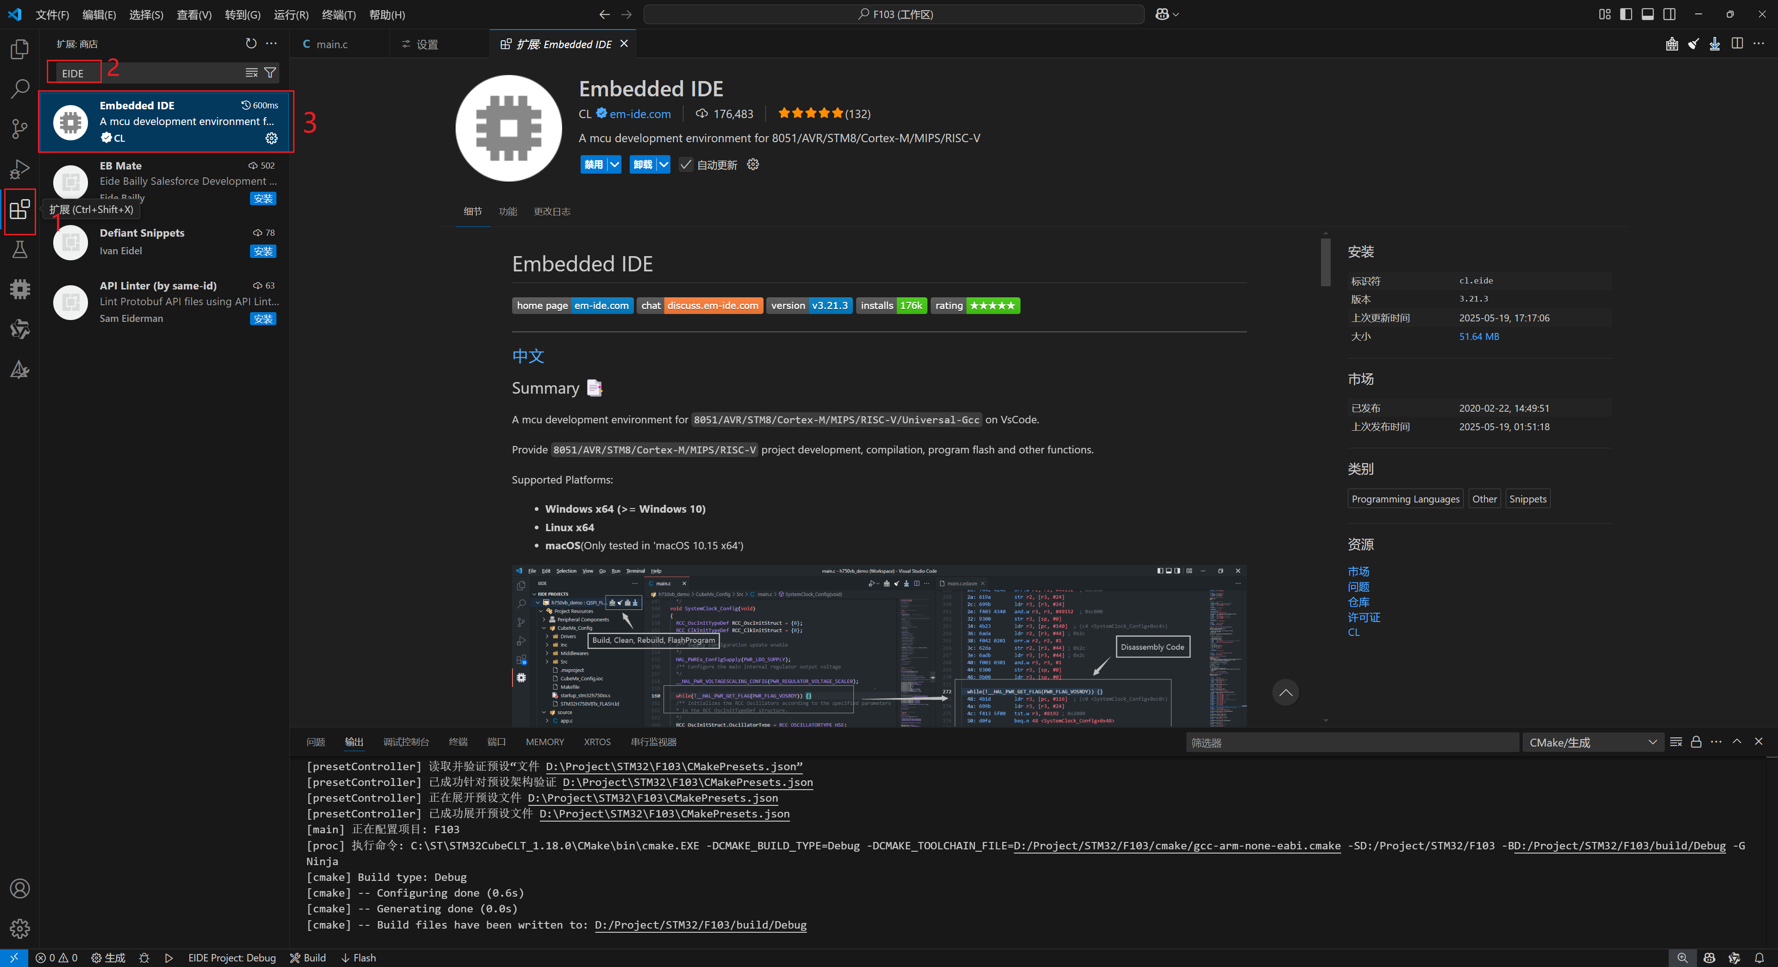
Task: Open the Copilot chat icon in title bar
Action: pyautogui.click(x=1162, y=14)
